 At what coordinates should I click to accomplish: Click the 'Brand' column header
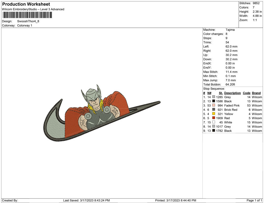coord(256,93)
